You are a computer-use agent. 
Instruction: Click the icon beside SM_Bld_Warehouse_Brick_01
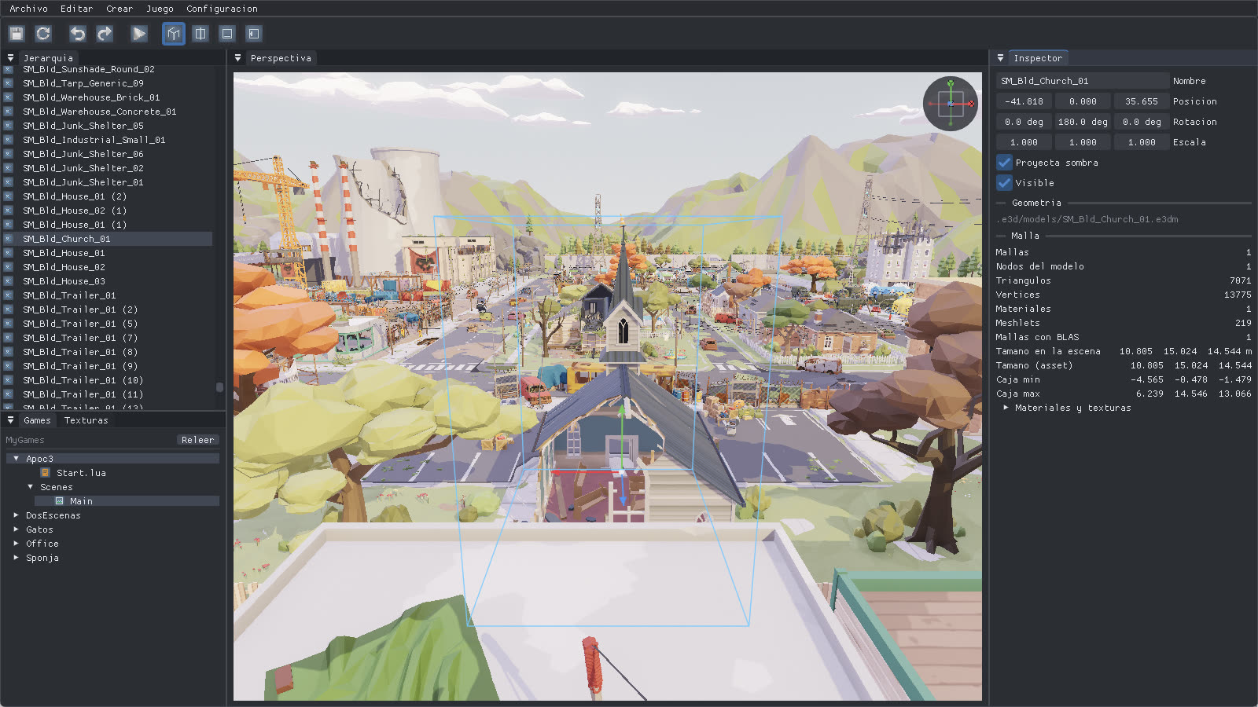[9, 97]
